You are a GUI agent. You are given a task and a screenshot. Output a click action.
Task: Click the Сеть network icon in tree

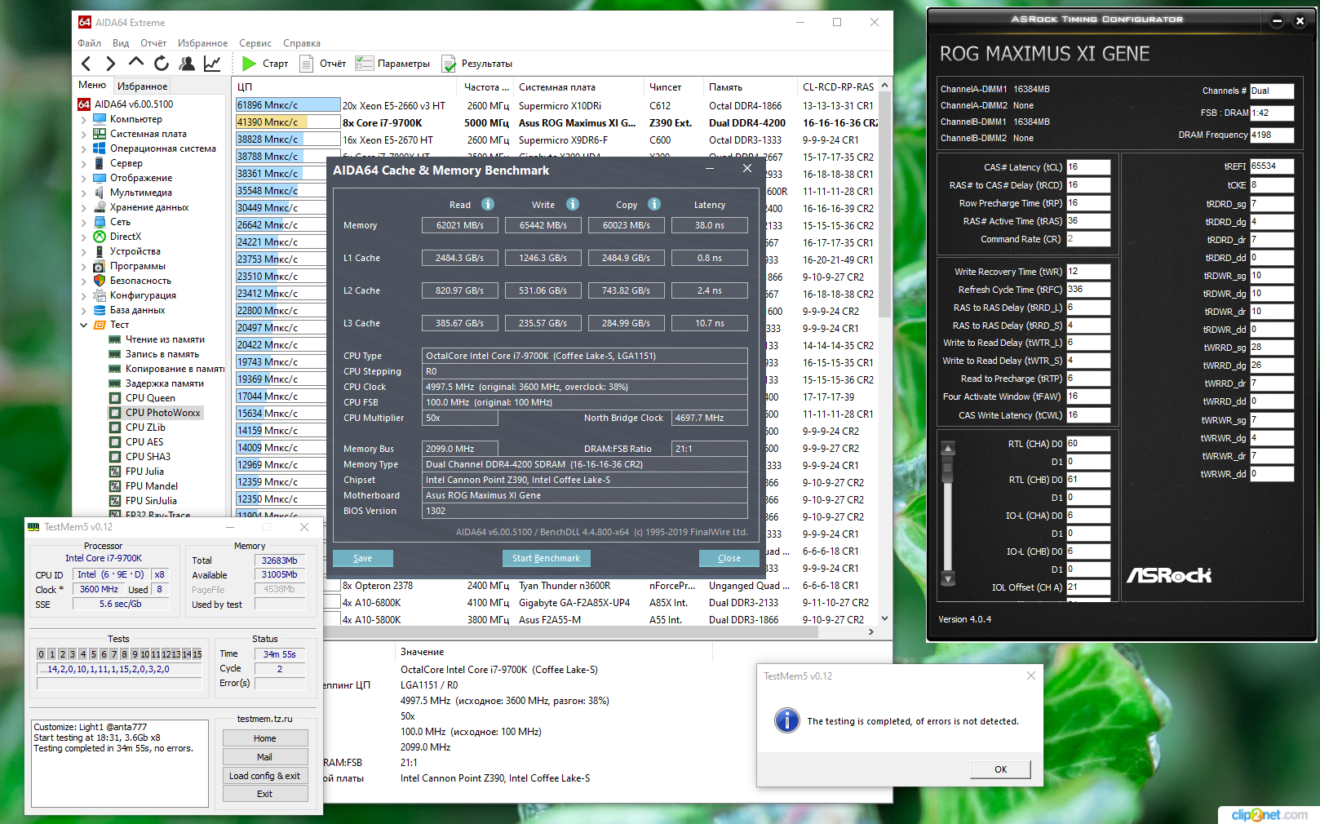[100, 222]
